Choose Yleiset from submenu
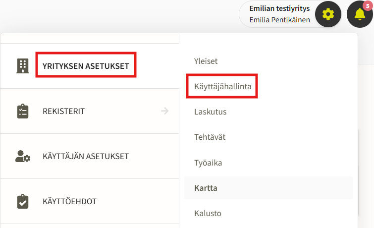Image resolution: width=374 pixels, height=228 pixels. [206, 61]
